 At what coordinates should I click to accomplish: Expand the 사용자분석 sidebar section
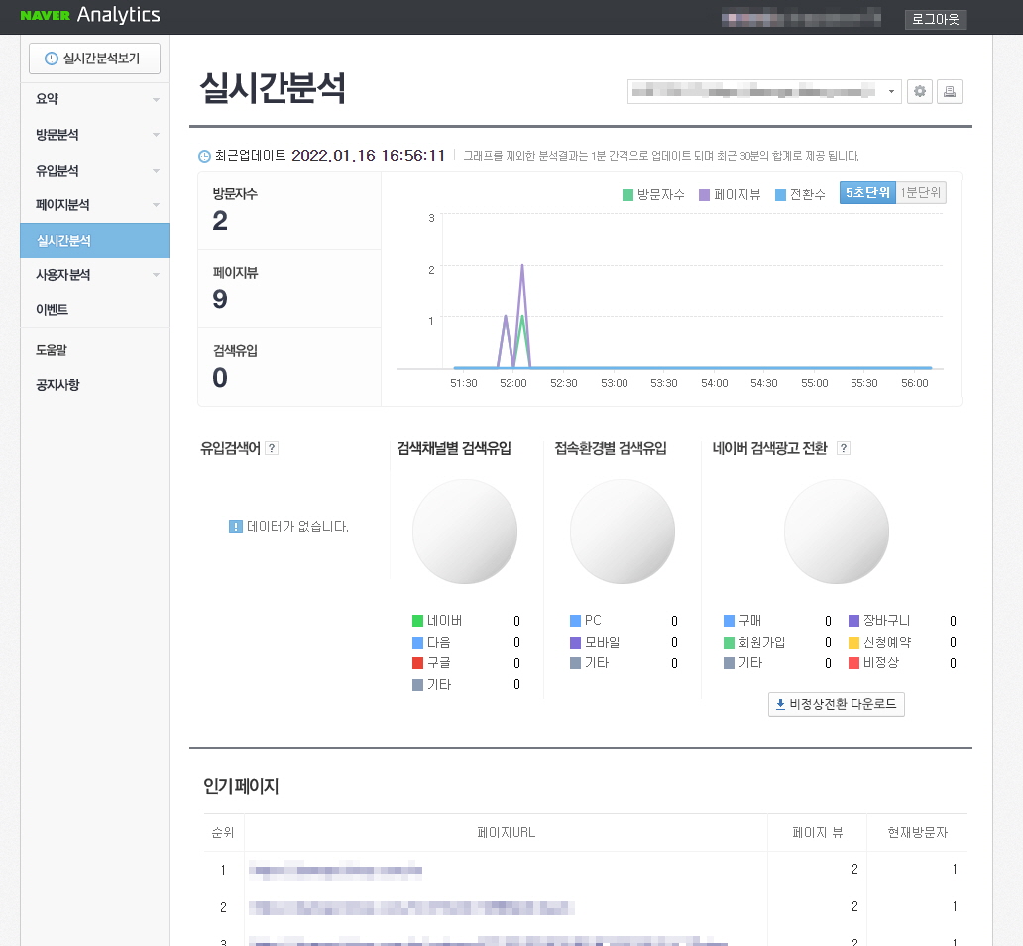coord(94,275)
